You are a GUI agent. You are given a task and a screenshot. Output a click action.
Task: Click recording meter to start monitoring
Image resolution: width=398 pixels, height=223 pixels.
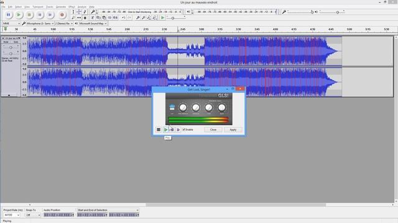tap(139, 12)
